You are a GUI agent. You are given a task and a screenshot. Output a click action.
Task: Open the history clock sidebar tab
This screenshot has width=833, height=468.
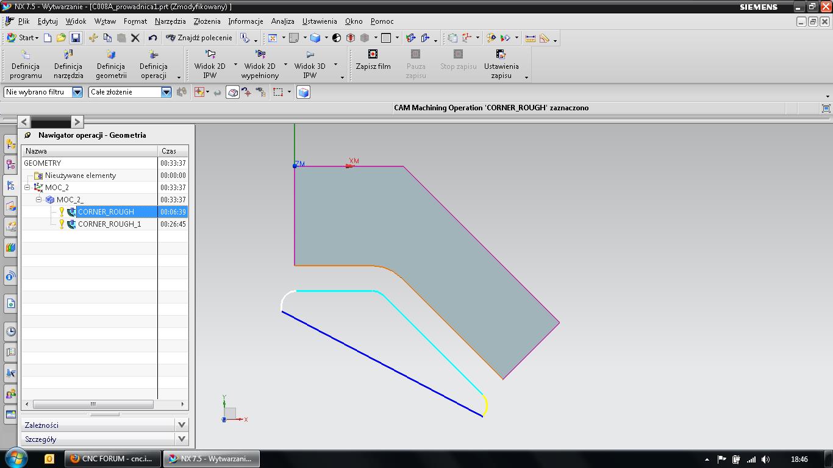[x=10, y=331]
